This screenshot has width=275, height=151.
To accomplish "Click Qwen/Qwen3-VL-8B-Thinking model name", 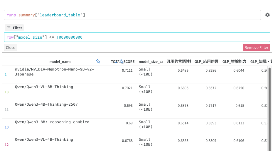I will click(44, 87).
